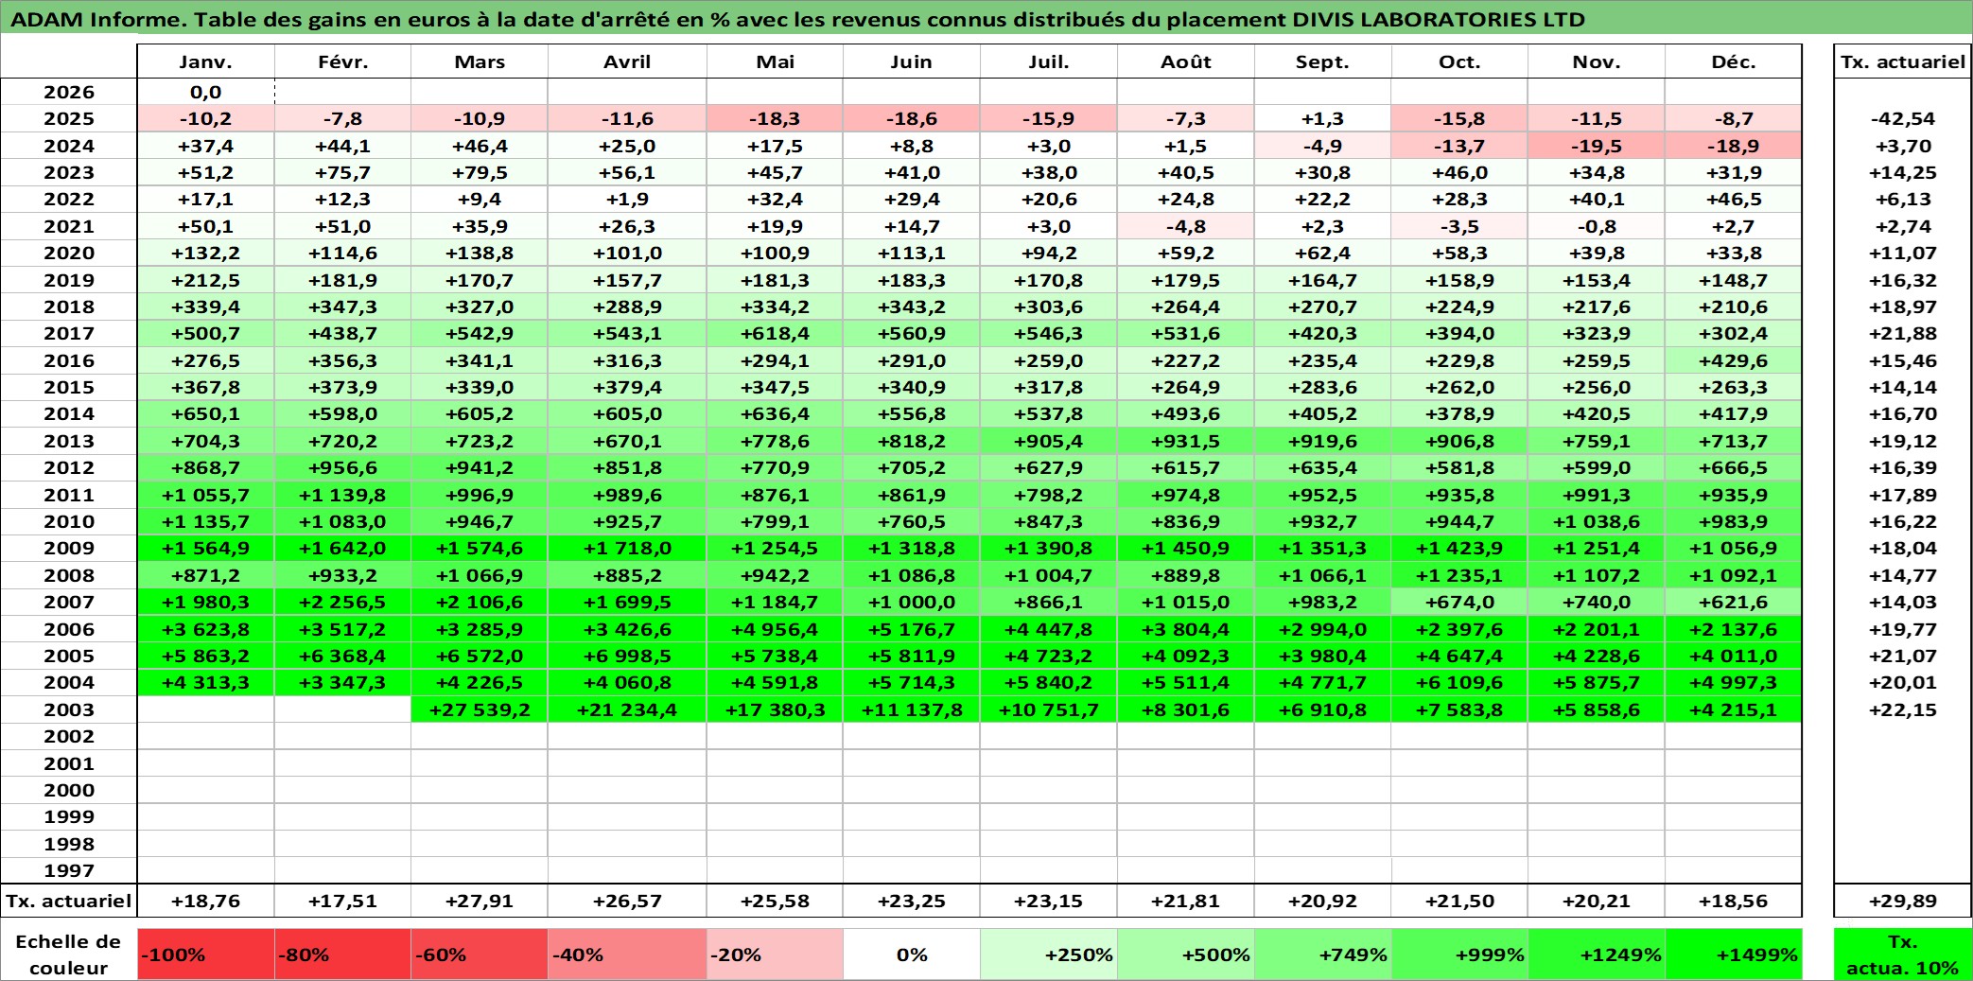This screenshot has height=981, width=1973.
Task: Click the +27,91 March actuarial rate
Action: pos(480,901)
